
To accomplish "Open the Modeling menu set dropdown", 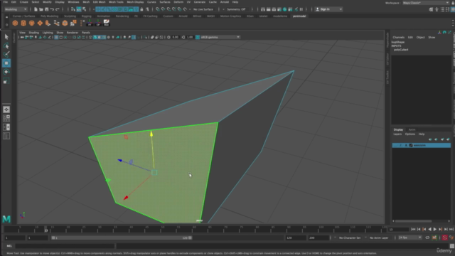I will tap(16, 9).
